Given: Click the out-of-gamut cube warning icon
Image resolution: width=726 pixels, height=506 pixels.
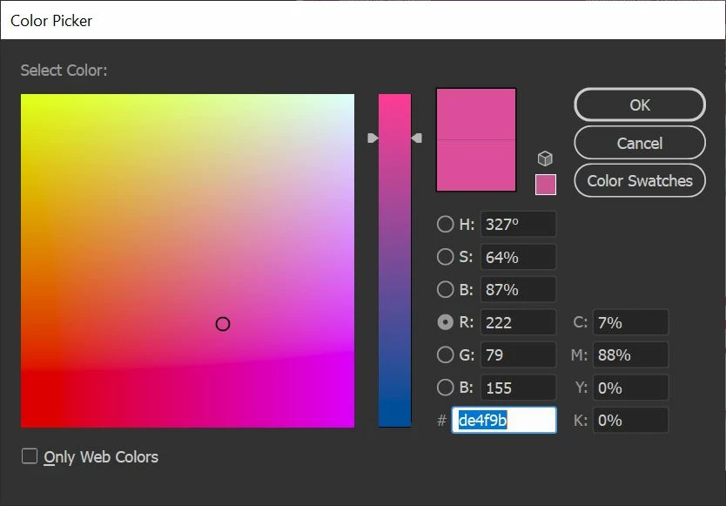Looking at the screenshot, I should [545, 159].
